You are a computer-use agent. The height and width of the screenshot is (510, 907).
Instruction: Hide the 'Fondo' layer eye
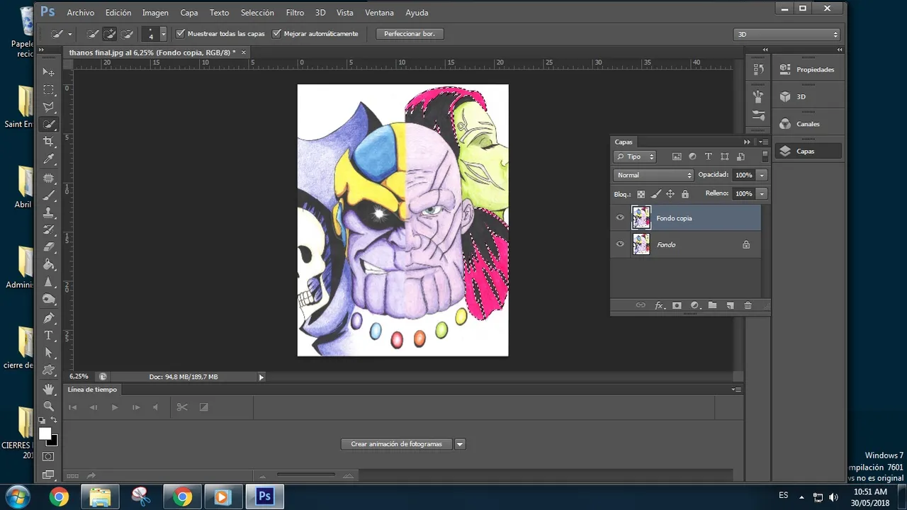click(x=620, y=244)
